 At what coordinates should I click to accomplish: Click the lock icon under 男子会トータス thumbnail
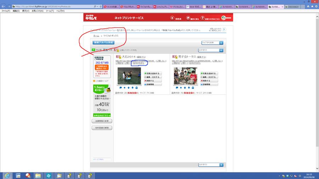point(193,88)
